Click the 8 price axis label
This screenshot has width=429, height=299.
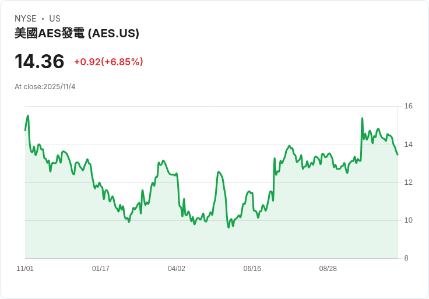(406, 258)
